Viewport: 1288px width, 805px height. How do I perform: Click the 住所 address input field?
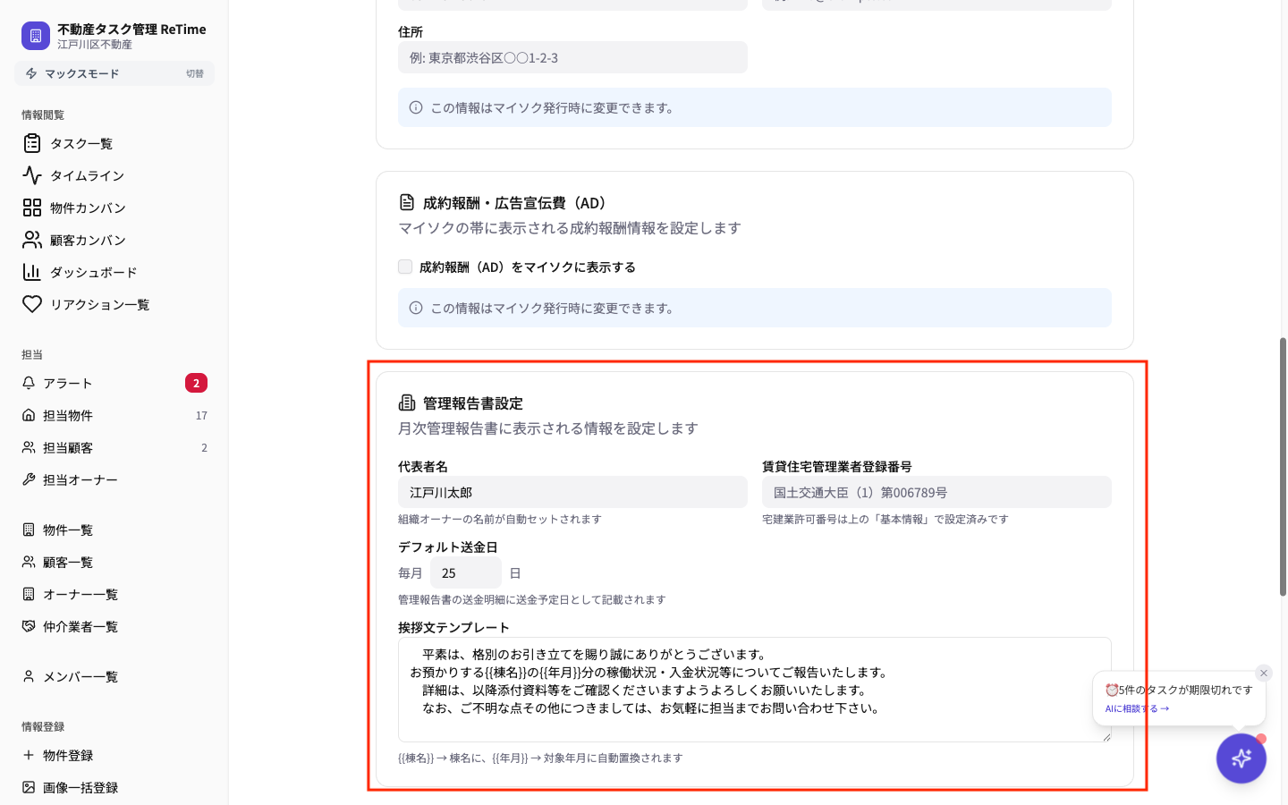572,57
